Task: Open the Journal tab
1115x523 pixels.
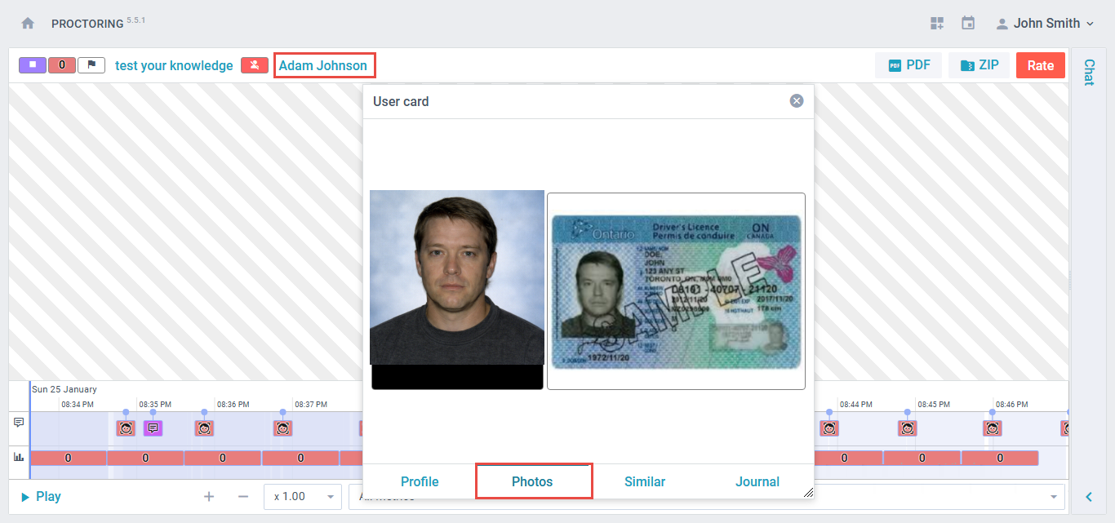Action: [x=757, y=481]
